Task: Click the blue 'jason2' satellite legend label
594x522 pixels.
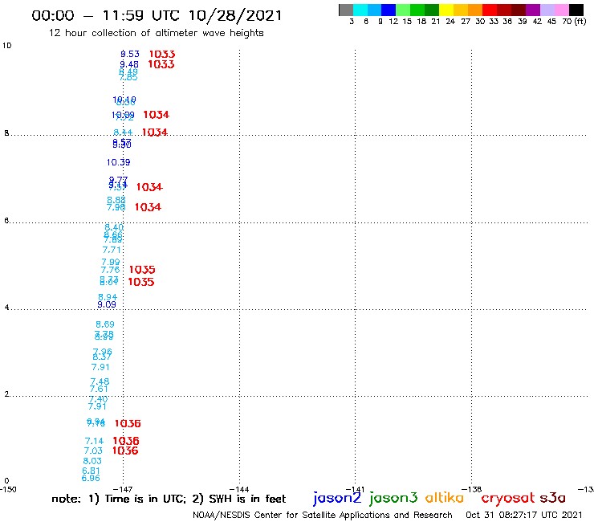Action: [x=337, y=498]
